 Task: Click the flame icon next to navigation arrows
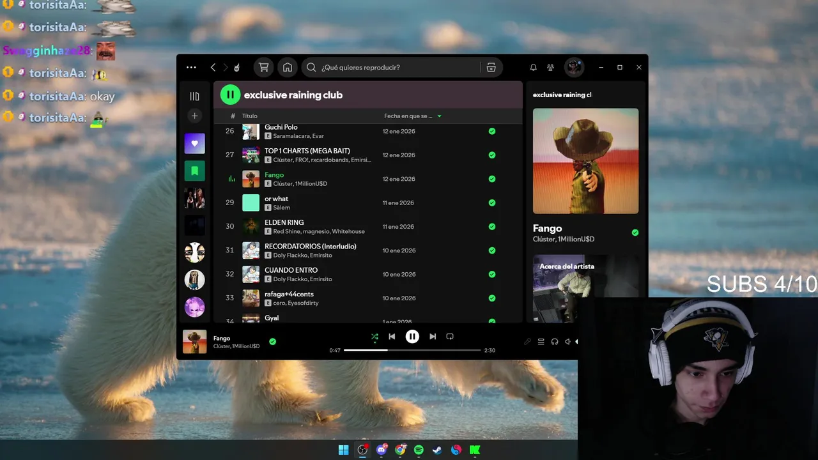click(x=236, y=67)
